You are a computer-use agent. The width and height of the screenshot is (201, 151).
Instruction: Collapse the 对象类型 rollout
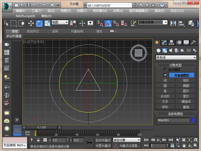point(175,65)
